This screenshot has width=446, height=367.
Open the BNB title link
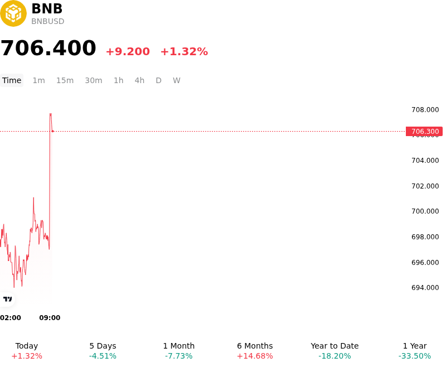pyautogui.click(x=47, y=8)
